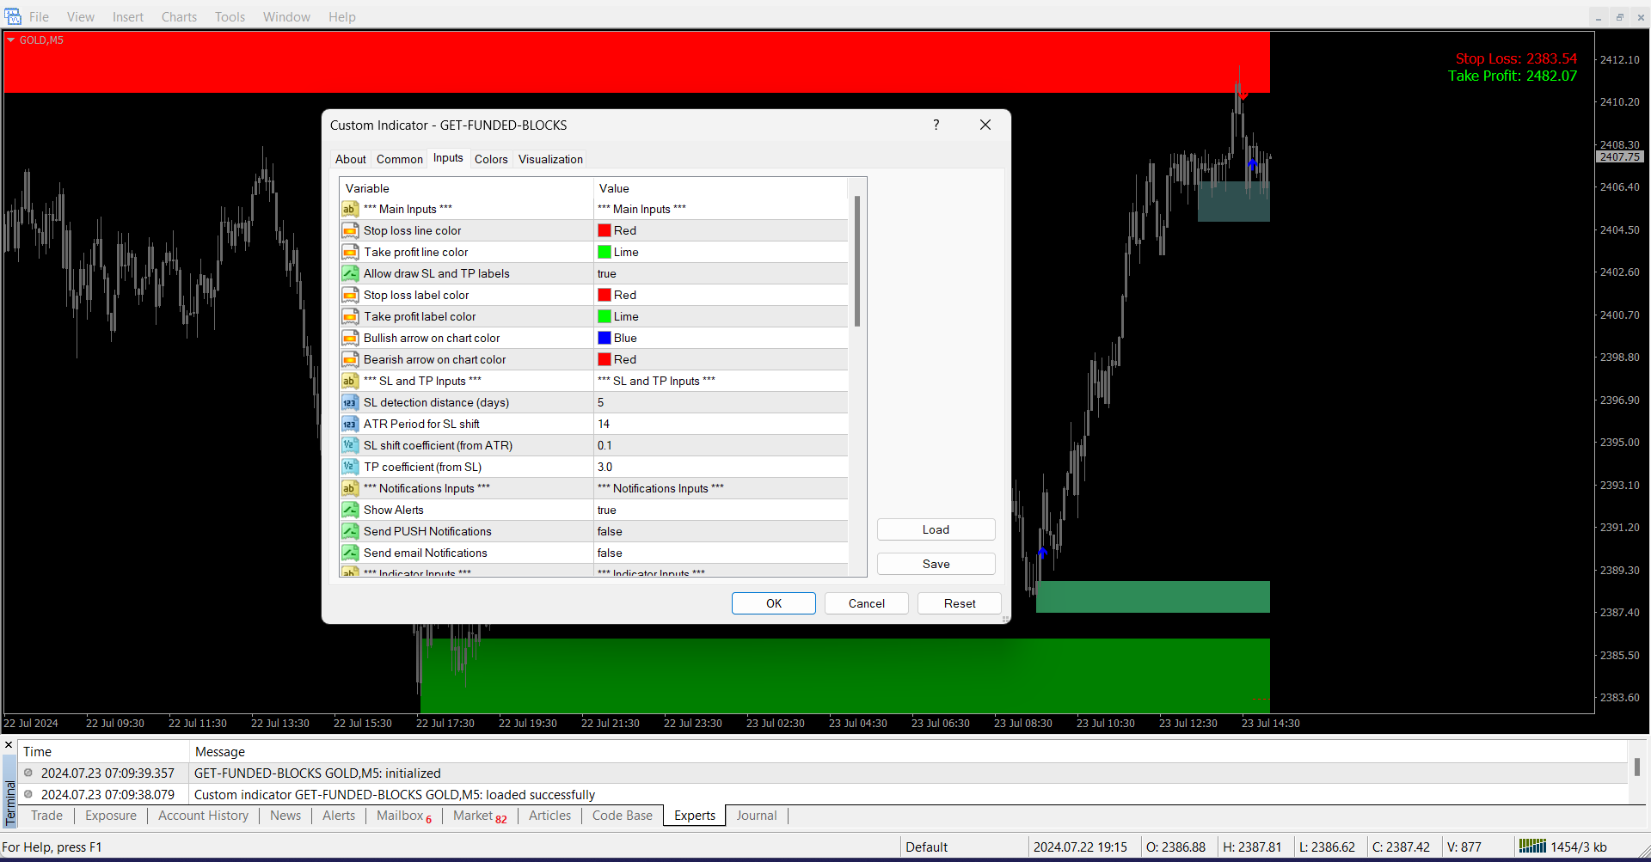This screenshot has height=862, width=1651.
Task: Toggle the Show Alerts value
Action: 721,510
